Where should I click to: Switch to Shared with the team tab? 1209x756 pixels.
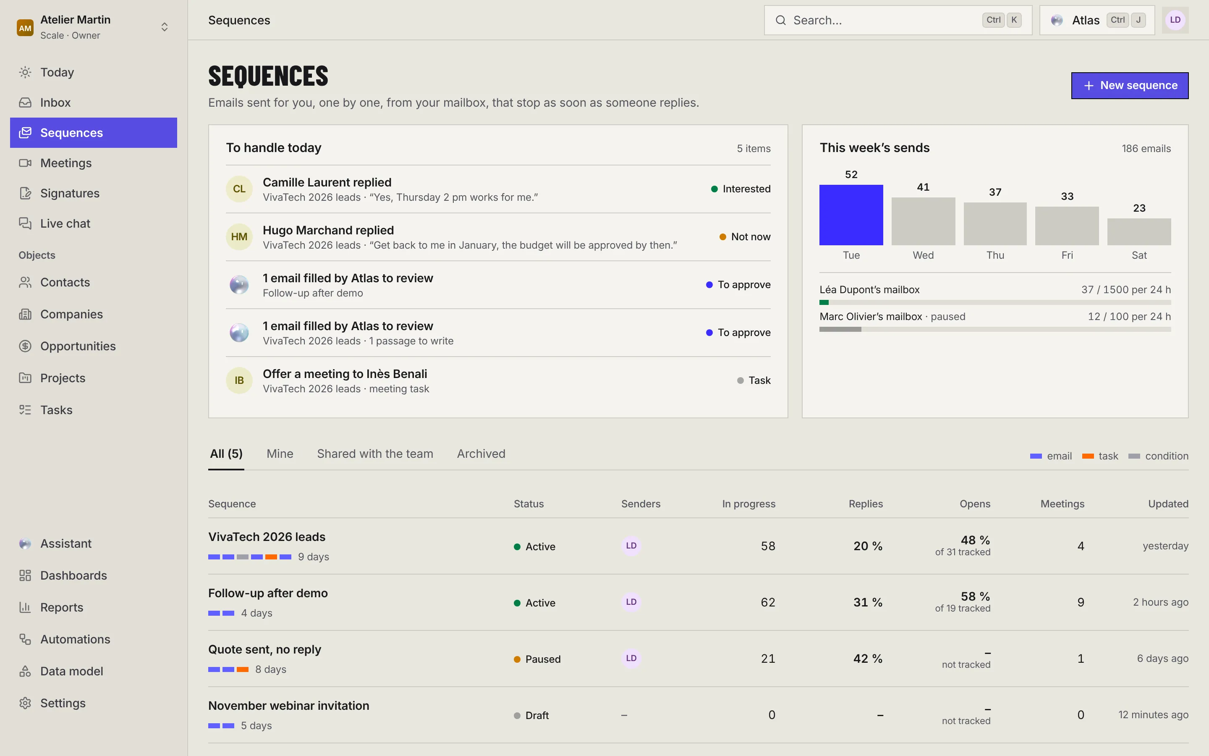pos(375,454)
